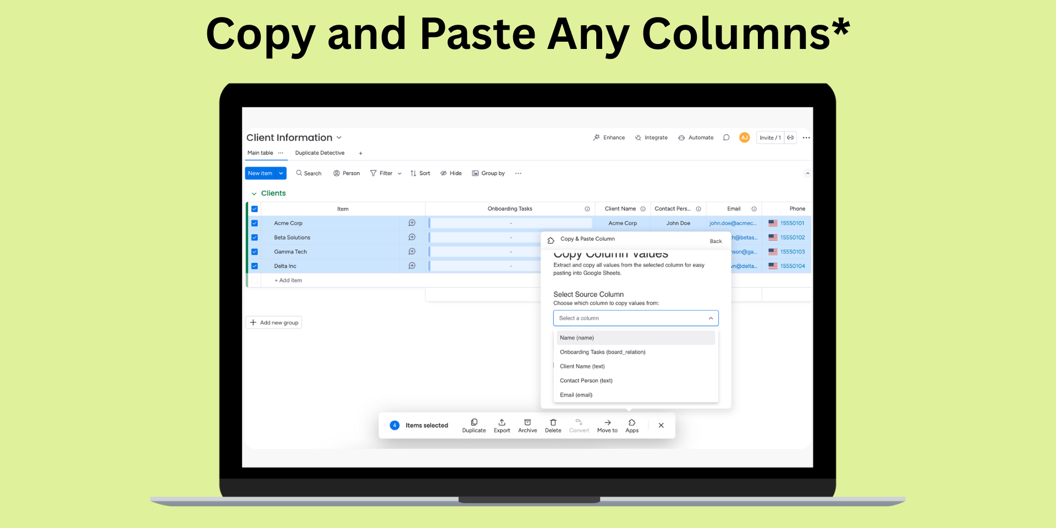Click the Export icon for selected items
1056x528 pixels.
502,422
